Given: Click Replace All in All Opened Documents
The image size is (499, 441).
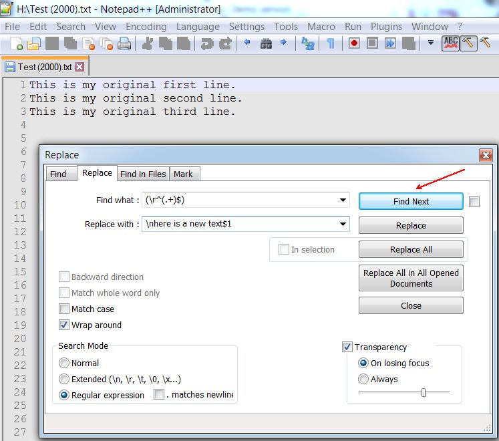Looking at the screenshot, I should pyautogui.click(x=411, y=278).
